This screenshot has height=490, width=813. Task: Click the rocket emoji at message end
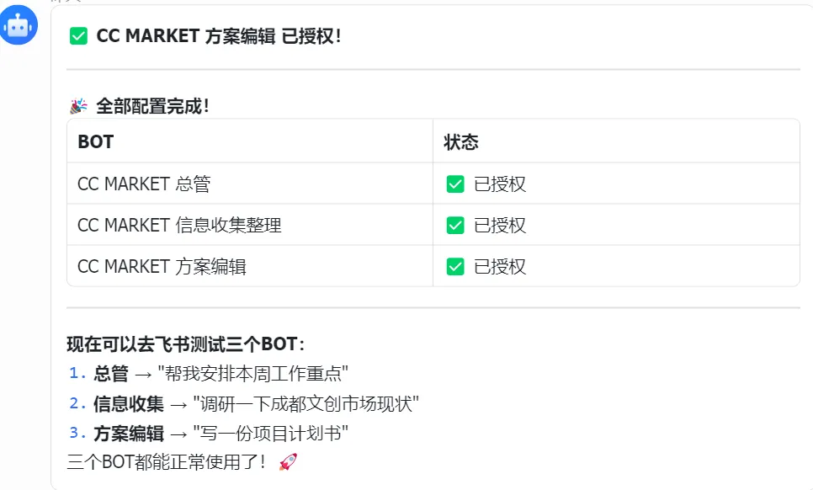288,461
